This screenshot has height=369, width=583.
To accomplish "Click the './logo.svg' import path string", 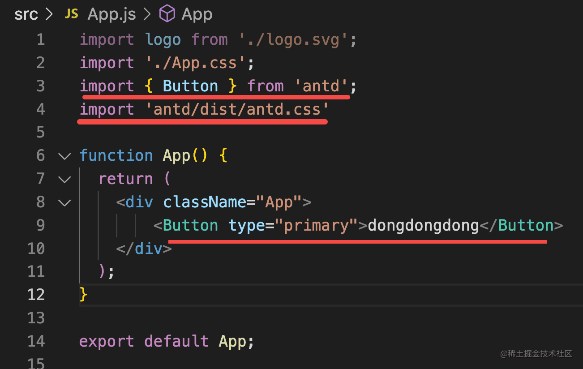I will point(293,40).
